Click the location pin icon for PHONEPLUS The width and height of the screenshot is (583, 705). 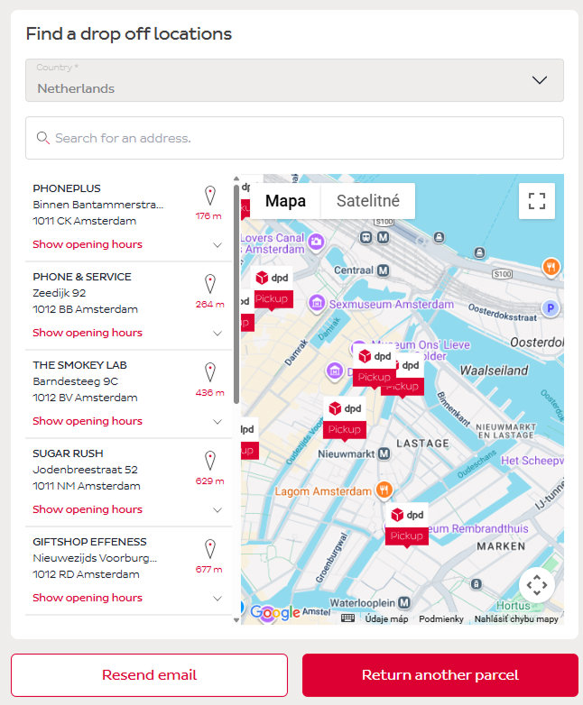tap(209, 196)
